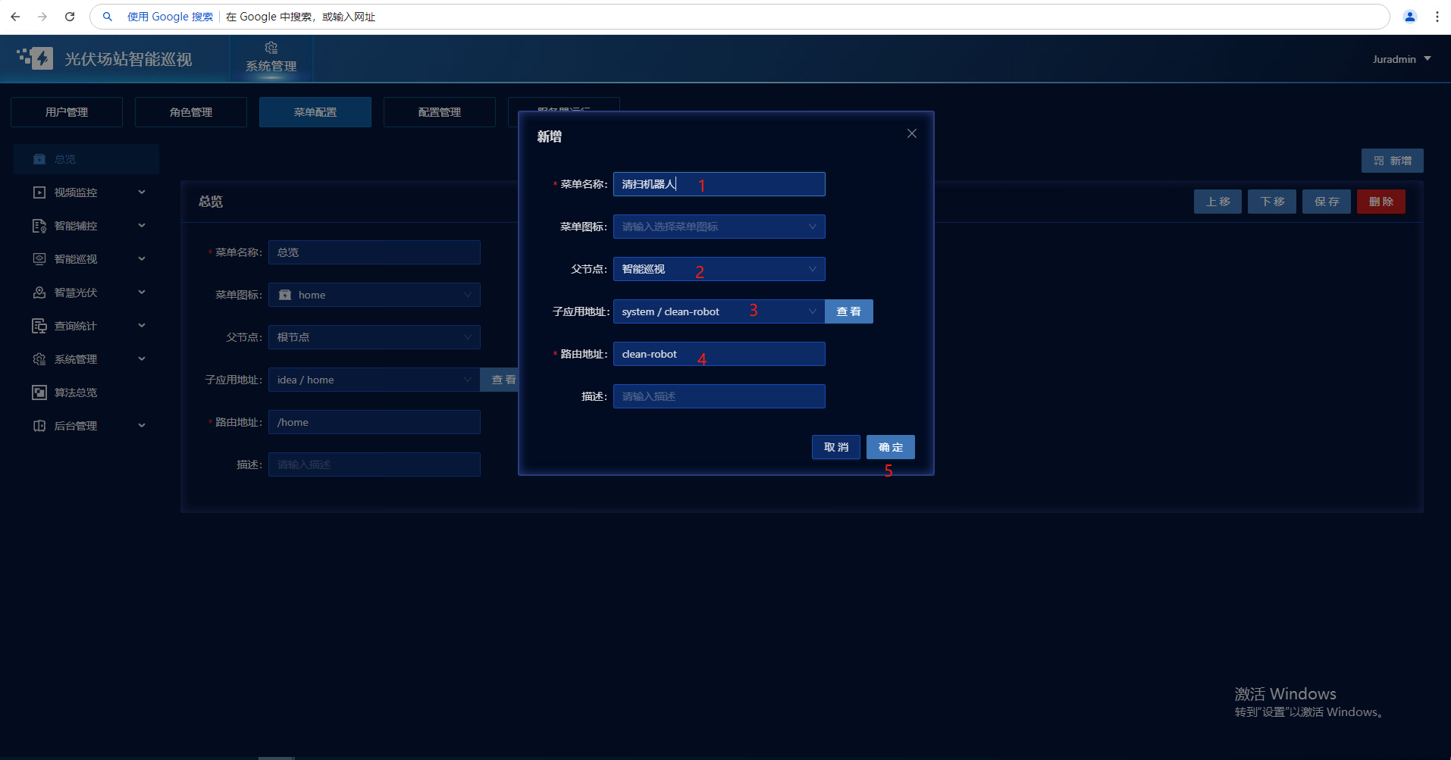The image size is (1451, 760).
Task: Click the 查询统计 sidebar icon
Action: [x=39, y=326]
